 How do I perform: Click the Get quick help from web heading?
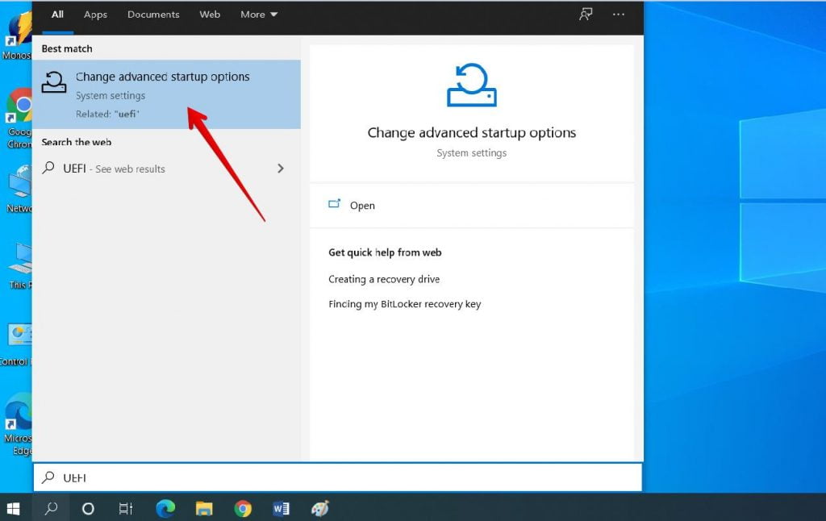coord(385,252)
